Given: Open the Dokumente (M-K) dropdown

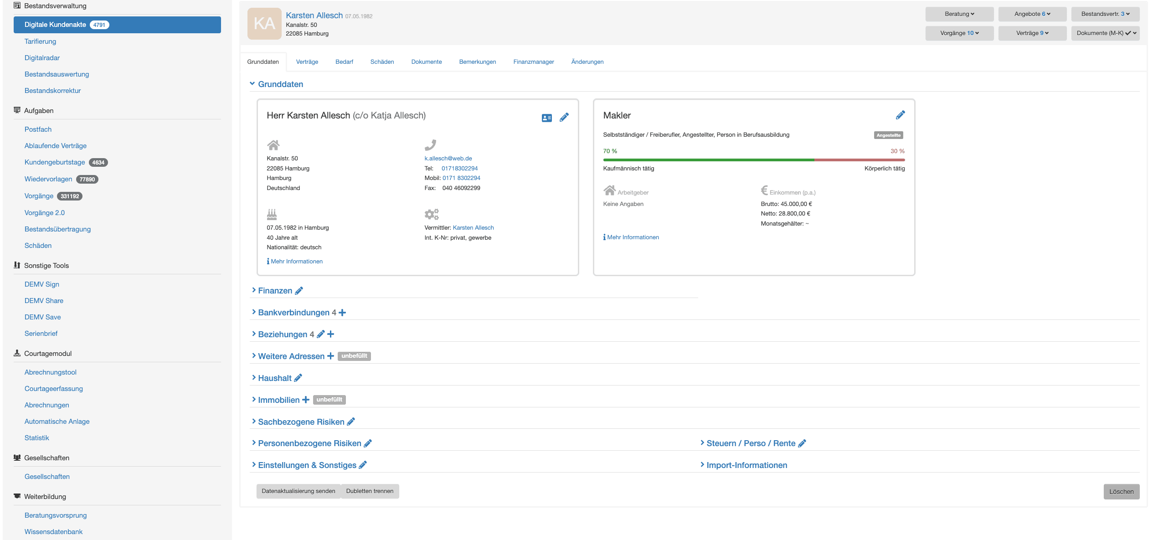Looking at the screenshot, I should pos(1105,33).
